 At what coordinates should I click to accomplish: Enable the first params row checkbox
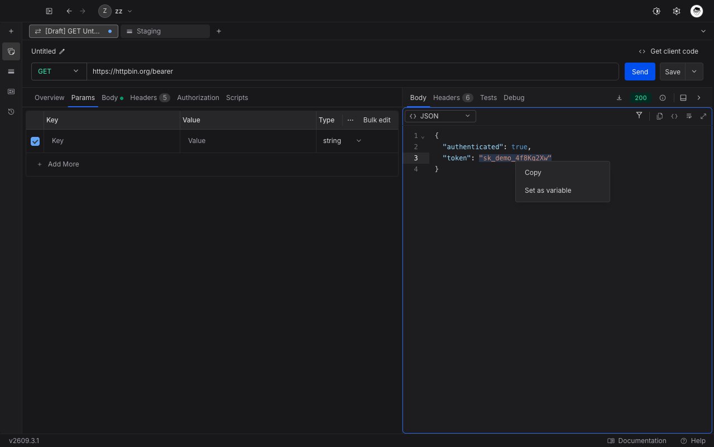coord(35,141)
